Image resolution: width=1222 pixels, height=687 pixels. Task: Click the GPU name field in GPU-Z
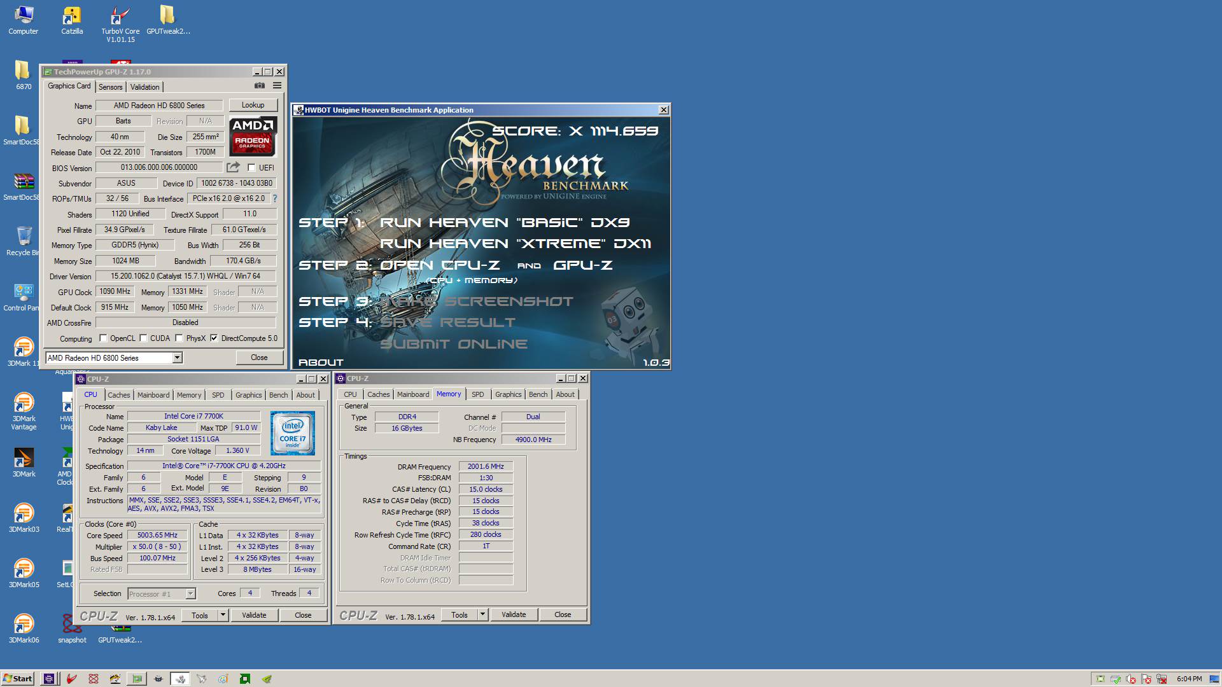point(159,106)
